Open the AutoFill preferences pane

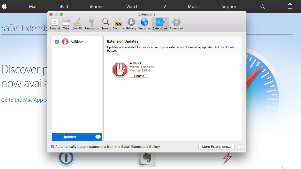point(77,24)
